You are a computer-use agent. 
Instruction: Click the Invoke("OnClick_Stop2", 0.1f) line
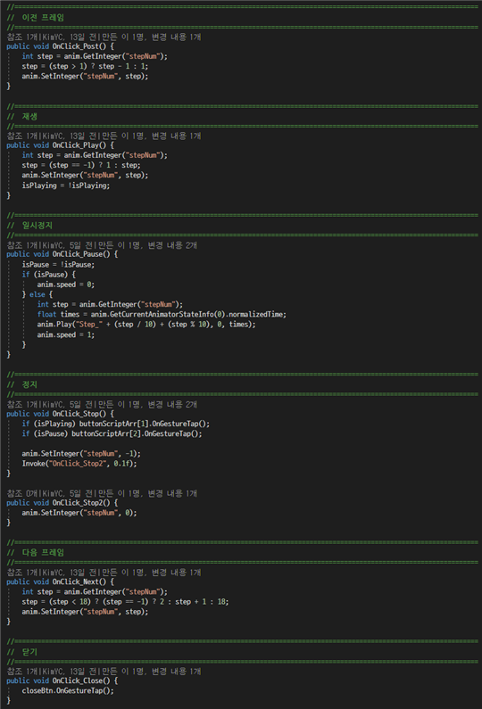pyautogui.click(x=79, y=464)
